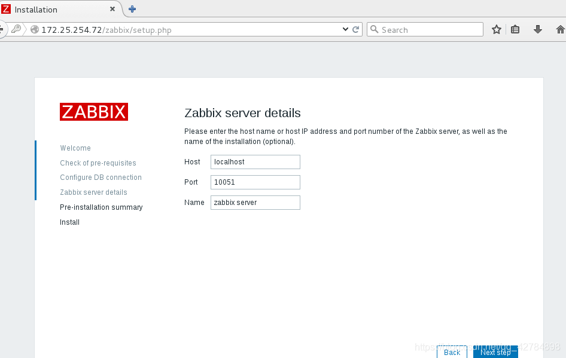Go to the browser home icon
Image resolution: width=566 pixels, height=358 pixels.
coord(560,29)
